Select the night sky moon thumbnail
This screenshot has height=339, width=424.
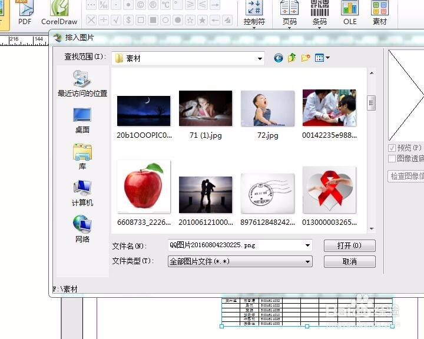pos(144,111)
